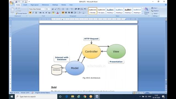Center align the paragraph
The height and width of the screenshot is (99, 176).
point(66,13)
